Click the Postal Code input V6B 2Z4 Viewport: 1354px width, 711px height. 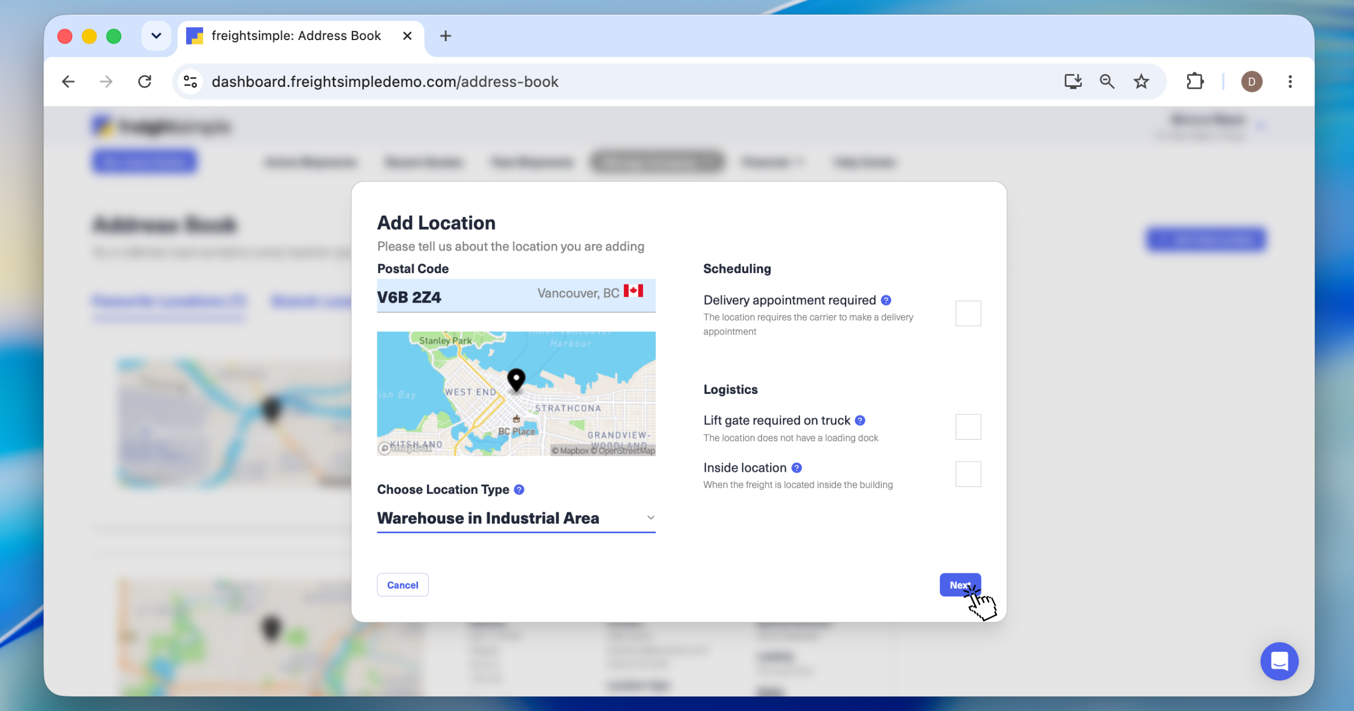click(516, 296)
